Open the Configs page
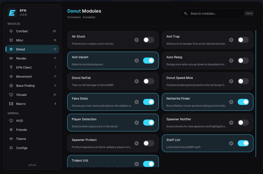 click(x=32, y=148)
